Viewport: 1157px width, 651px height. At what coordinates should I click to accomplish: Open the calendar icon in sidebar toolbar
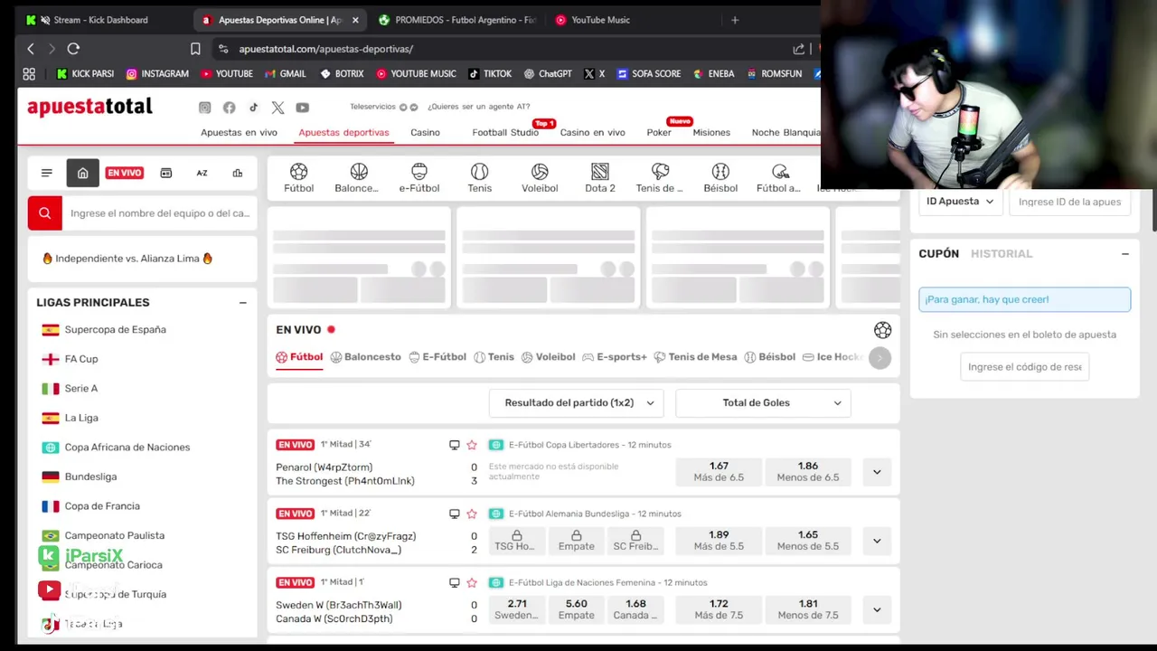coord(166,173)
